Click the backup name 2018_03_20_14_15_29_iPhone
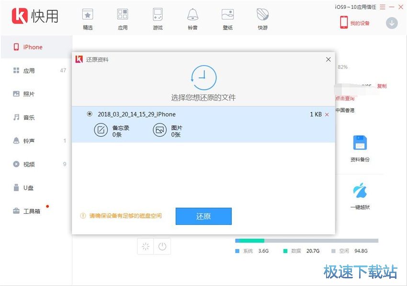407x286 pixels. click(x=136, y=114)
